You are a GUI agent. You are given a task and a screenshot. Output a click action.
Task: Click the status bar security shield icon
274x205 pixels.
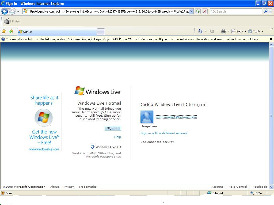(x=3, y=193)
